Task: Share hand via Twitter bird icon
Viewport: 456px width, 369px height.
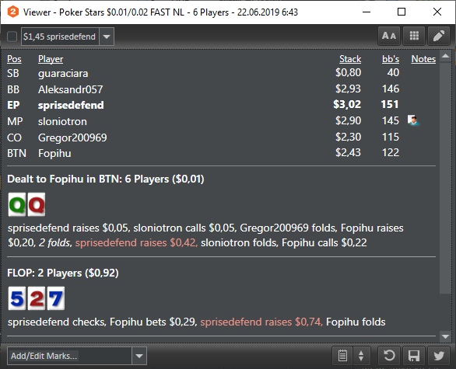Action: [439, 355]
